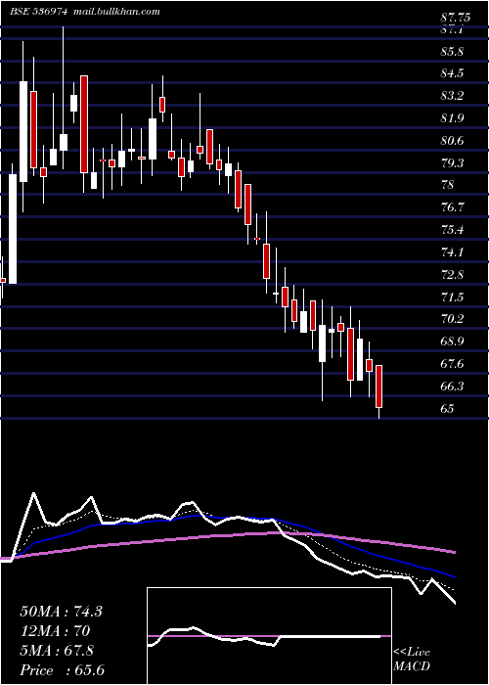The height and width of the screenshot is (685, 489).
Task: Click the 66.3 price axis label
Action: pyautogui.click(x=452, y=387)
